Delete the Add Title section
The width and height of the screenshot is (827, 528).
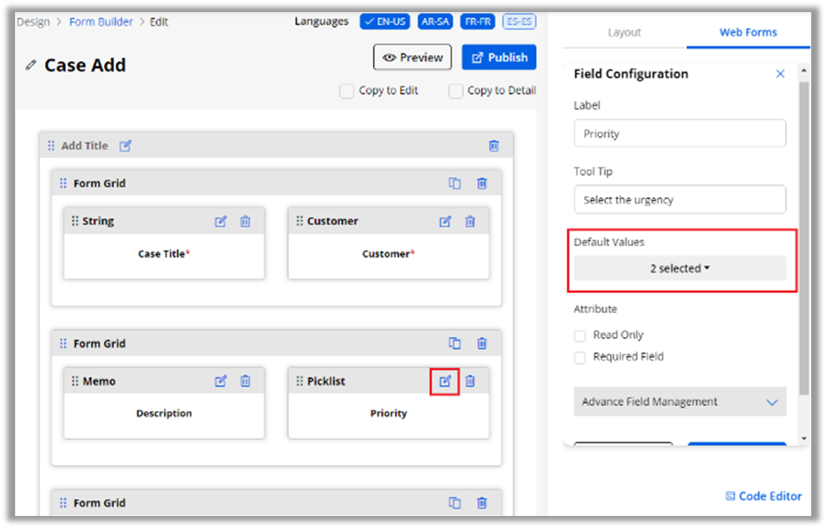[494, 146]
